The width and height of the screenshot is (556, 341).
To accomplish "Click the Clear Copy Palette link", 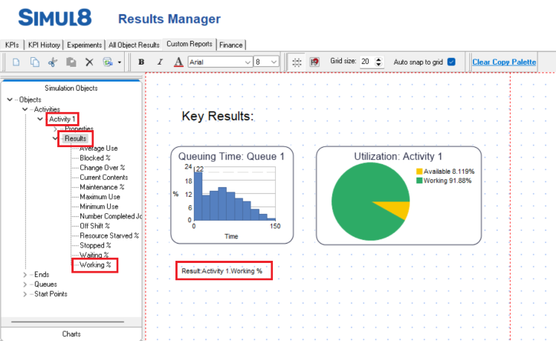I will [504, 62].
